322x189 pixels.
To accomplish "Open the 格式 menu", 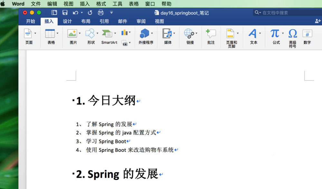I will (101, 4).
